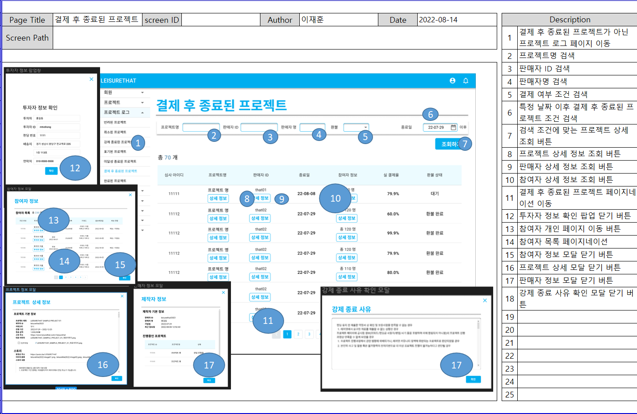Expand the 프로젝트 sidebar menu arrow
The height and width of the screenshot is (414, 637).
[x=142, y=103]
